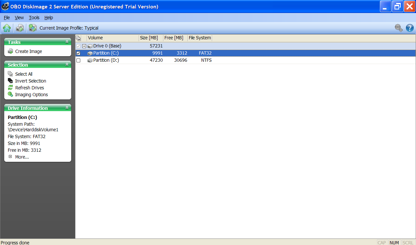Open the Tools menu

(x=34, y=18)
